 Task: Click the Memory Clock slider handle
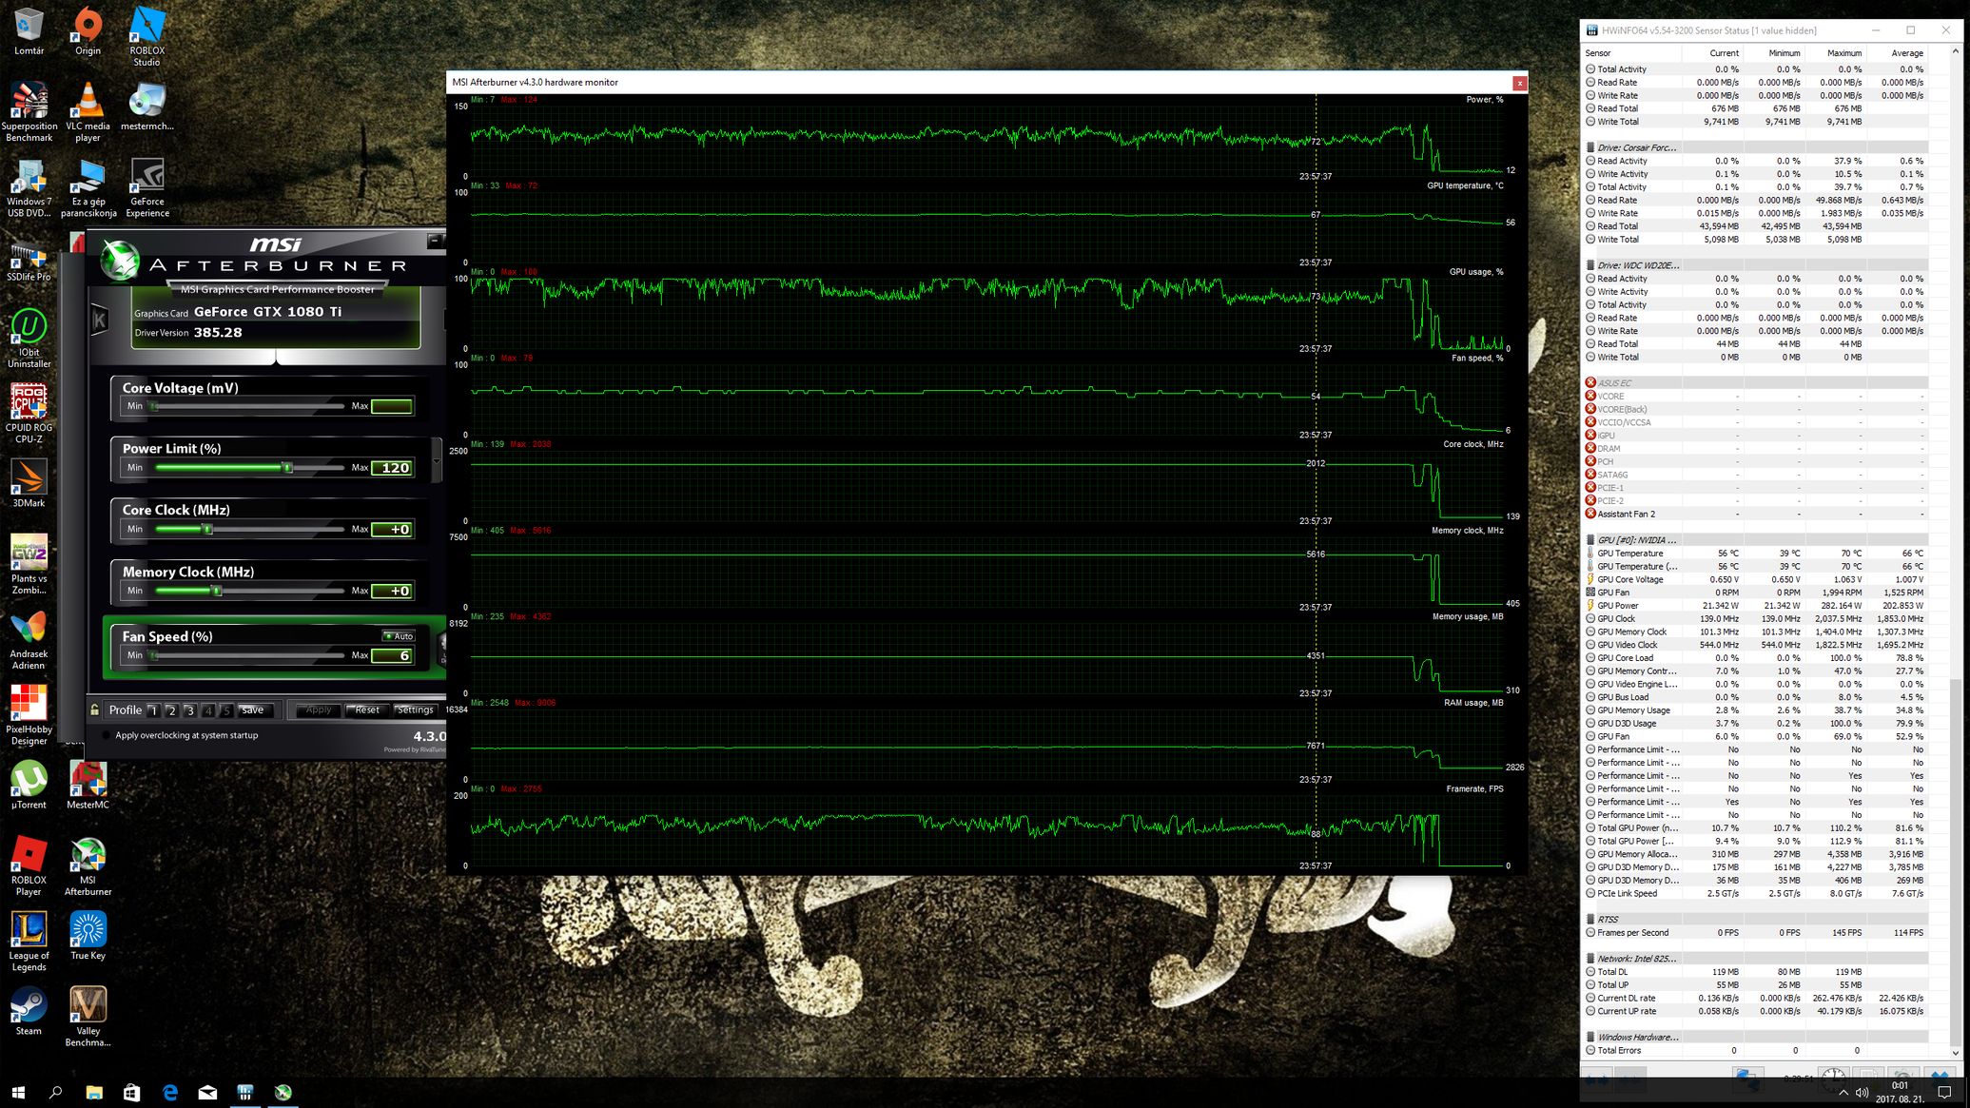(216, 591)
